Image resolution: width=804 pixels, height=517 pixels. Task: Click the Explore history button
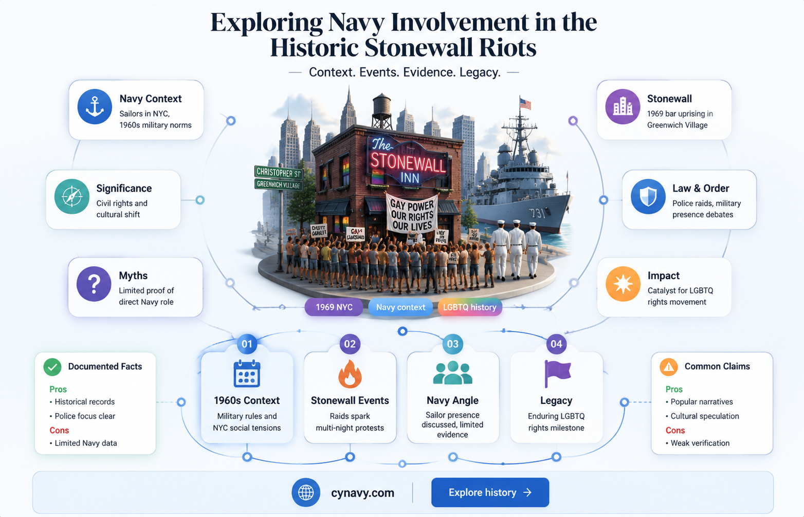point(490,492)
